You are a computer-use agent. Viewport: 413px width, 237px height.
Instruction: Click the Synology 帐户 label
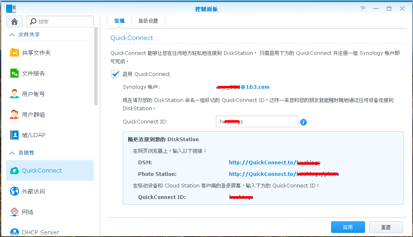(x=141, y=87)
